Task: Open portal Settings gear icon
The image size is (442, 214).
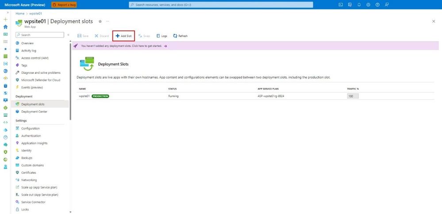Action: (368, 5)
